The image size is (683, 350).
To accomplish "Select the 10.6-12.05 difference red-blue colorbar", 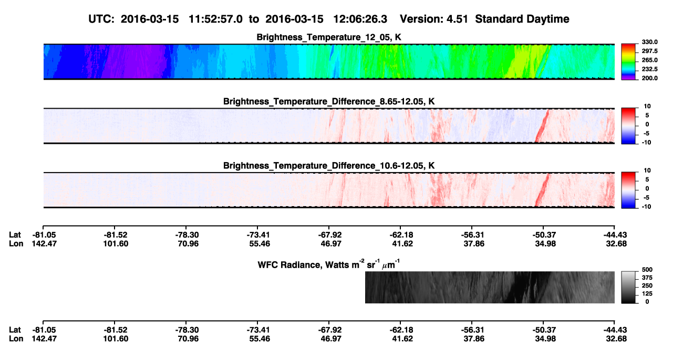I will pos(629,190).
